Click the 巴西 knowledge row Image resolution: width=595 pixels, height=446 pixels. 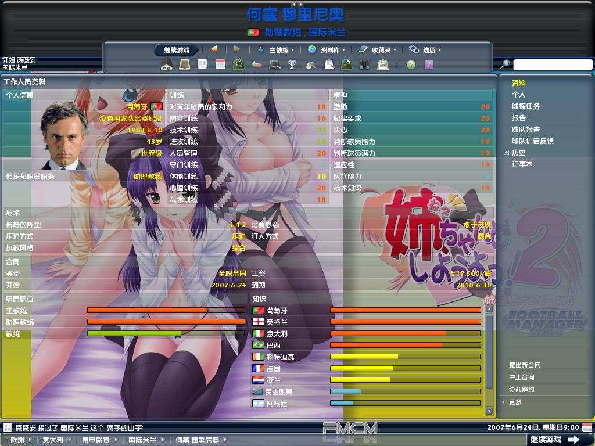pyautogui.click(x=367, y=345)
